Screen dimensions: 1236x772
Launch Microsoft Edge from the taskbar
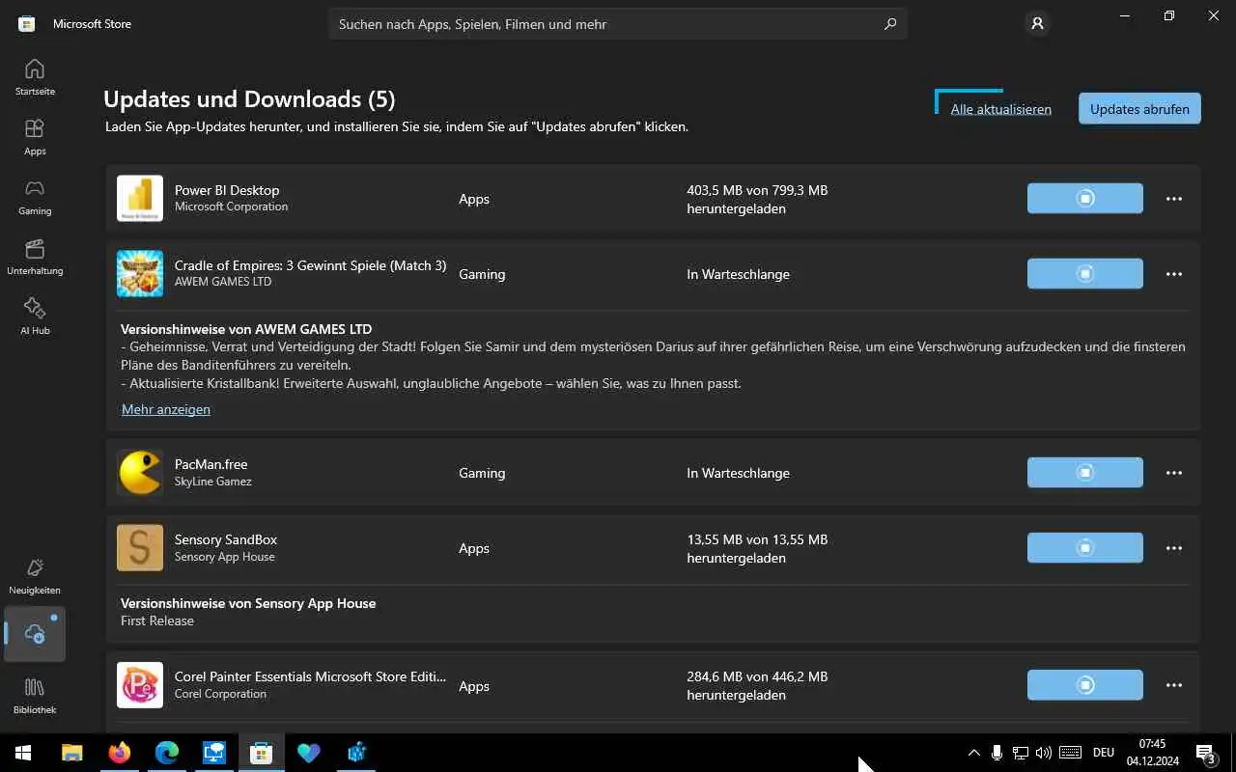[x=167, y=753]
